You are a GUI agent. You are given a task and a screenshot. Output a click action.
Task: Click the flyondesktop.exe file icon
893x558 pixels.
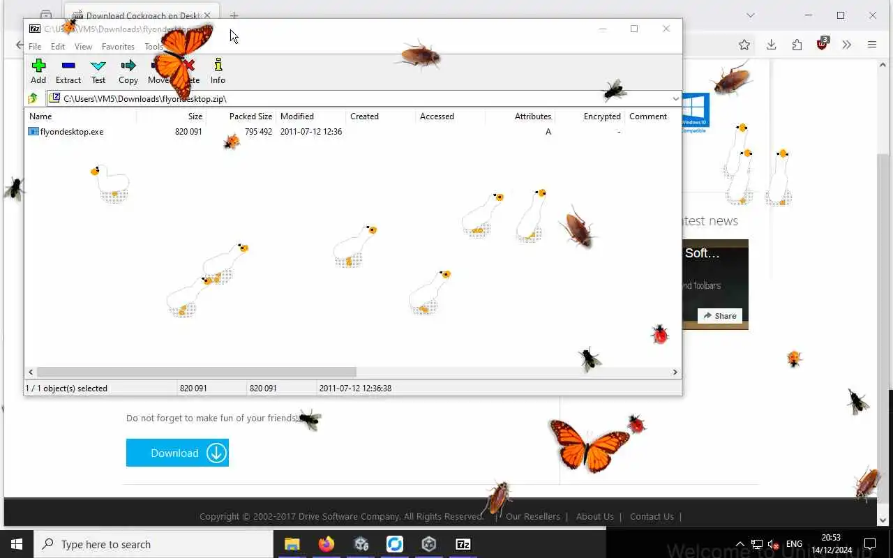tap(33, 131)
